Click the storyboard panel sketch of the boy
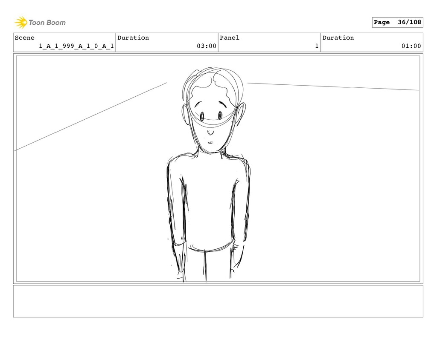 click(x=218, y=169)
